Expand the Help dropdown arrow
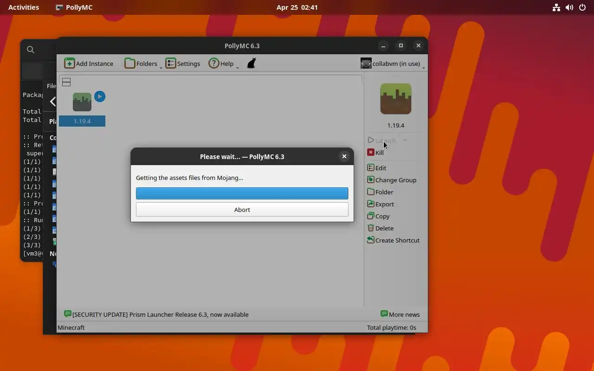Viewport: 594px width, 371px height. pyautogui.click(x=237, y=68)
